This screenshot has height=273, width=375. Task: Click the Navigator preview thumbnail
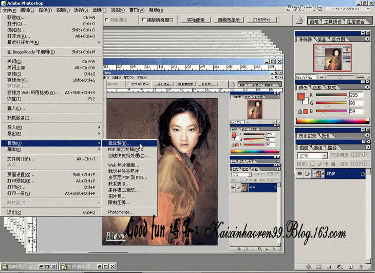coord(332,58)
